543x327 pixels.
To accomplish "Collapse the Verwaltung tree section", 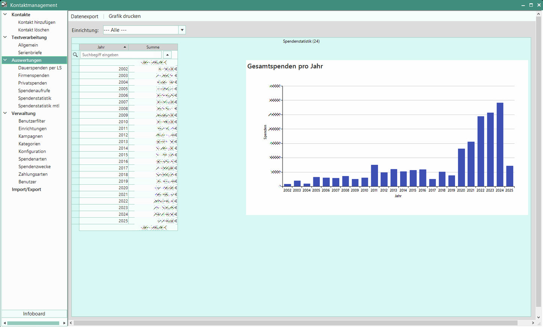I will (x=5, y=113).
